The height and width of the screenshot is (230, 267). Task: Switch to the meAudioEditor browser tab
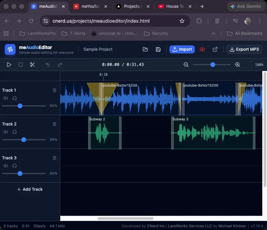48,6
